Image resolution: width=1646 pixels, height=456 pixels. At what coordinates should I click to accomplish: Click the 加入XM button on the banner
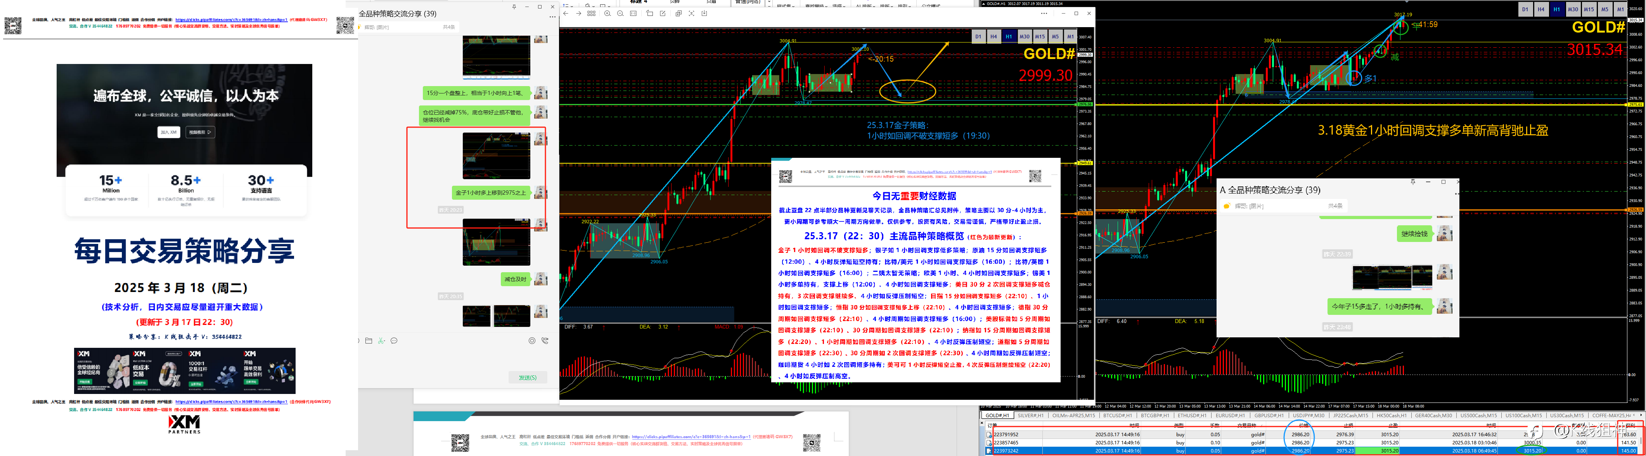coord(169,132)
